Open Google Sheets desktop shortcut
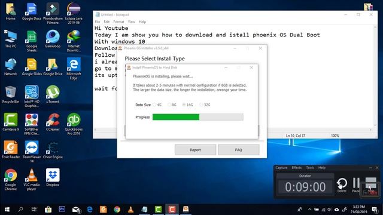The height and width of the screenshot is (215, 383). 32,41
